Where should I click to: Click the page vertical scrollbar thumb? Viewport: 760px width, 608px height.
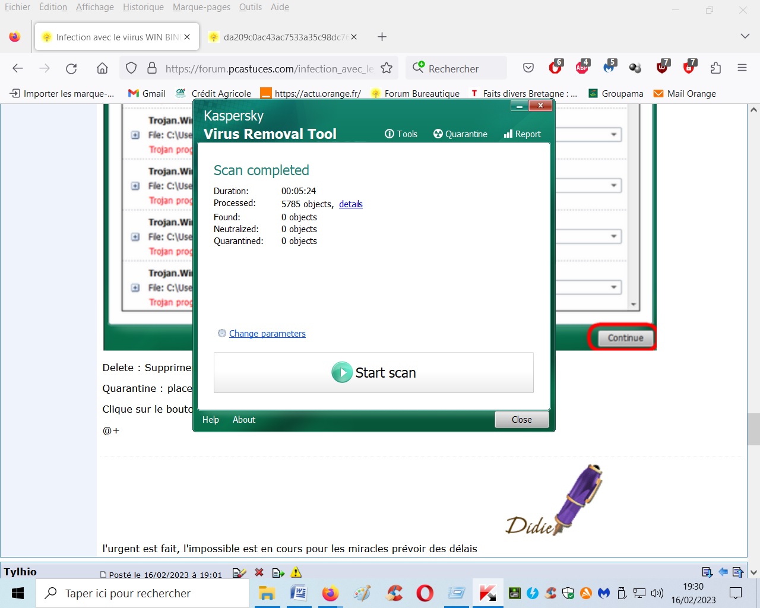(753, 429)
